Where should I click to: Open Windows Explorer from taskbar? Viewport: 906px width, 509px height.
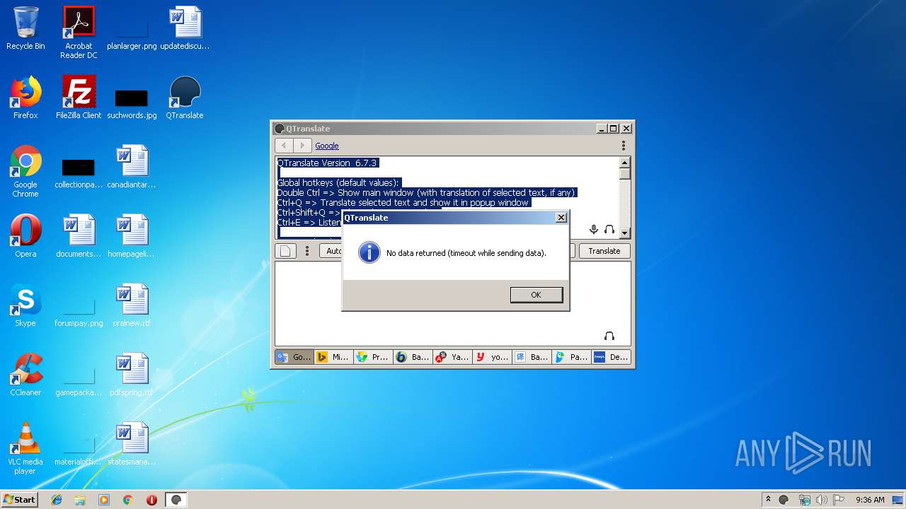[80, 500]
